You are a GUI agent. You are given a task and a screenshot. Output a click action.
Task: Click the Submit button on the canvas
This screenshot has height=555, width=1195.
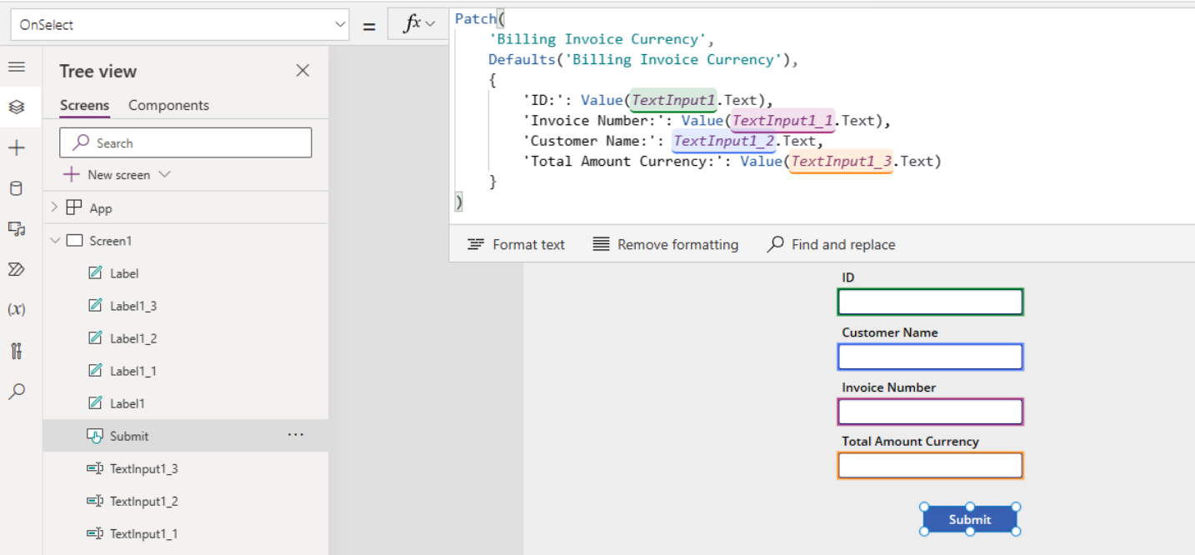click(969, 518)
